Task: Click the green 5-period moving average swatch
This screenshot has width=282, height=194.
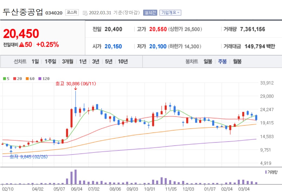Action: click(5, 78)
